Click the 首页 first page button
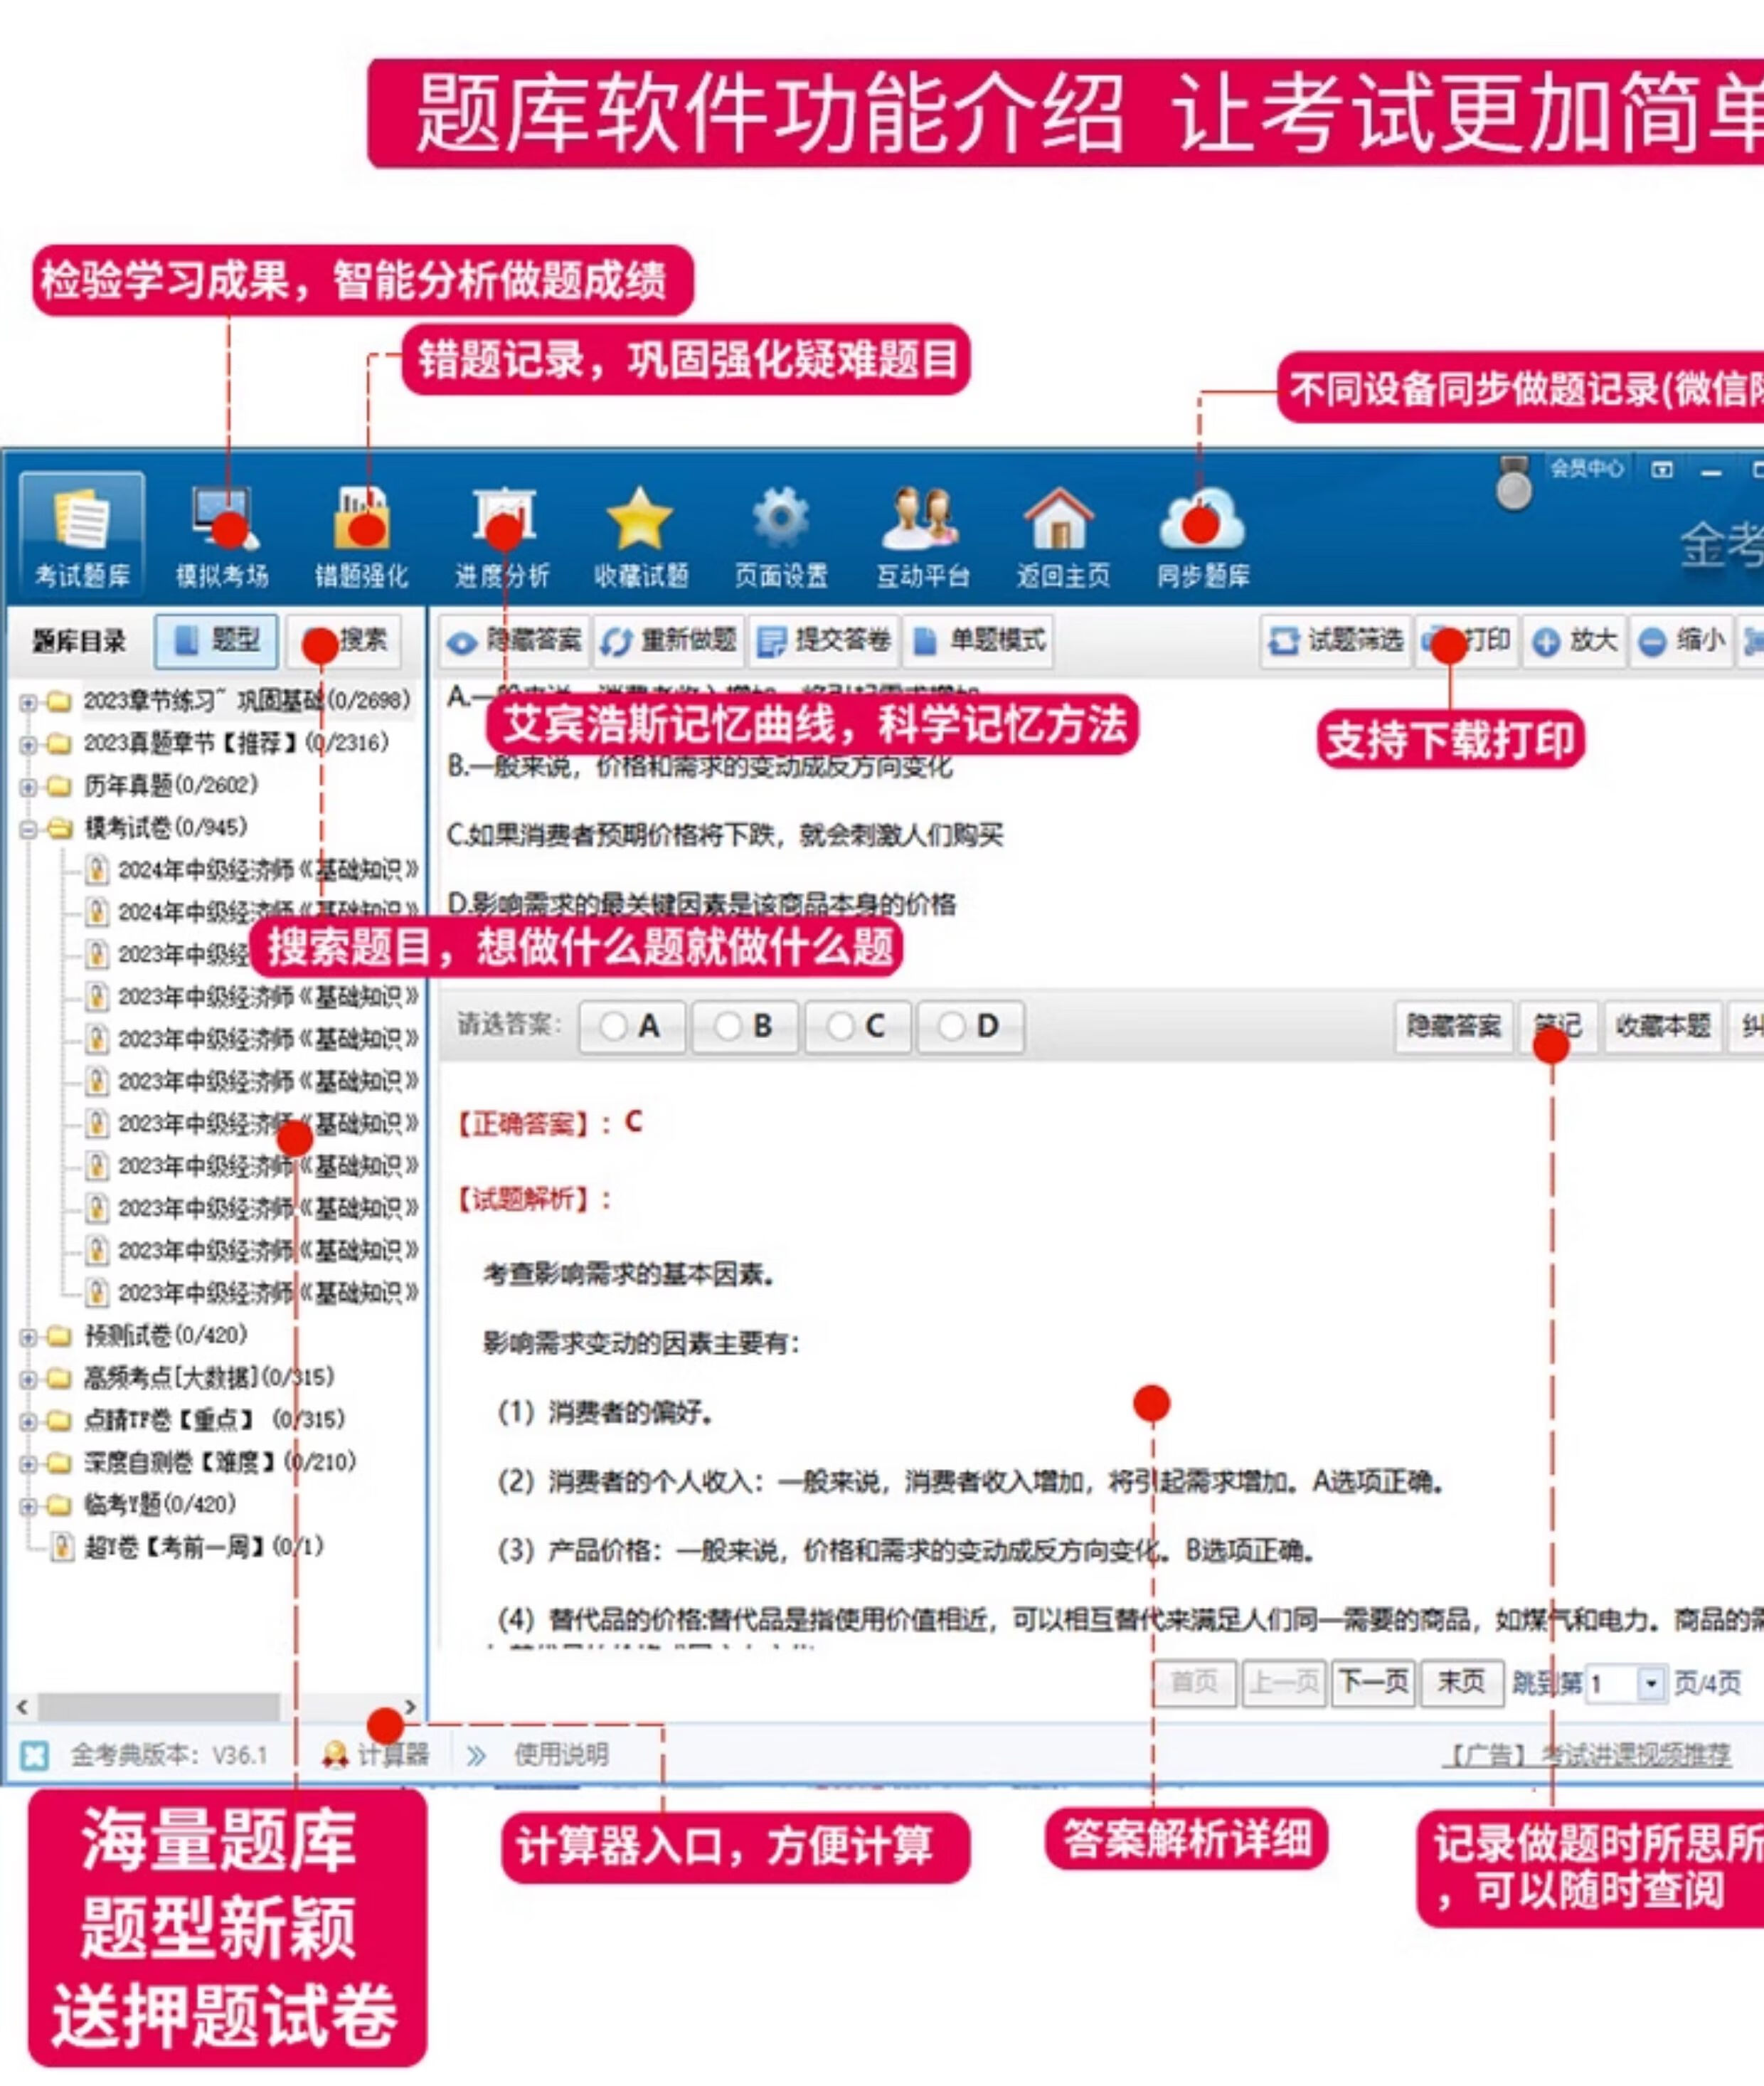1764x2086 pixels. (x=1195, y=1683)
